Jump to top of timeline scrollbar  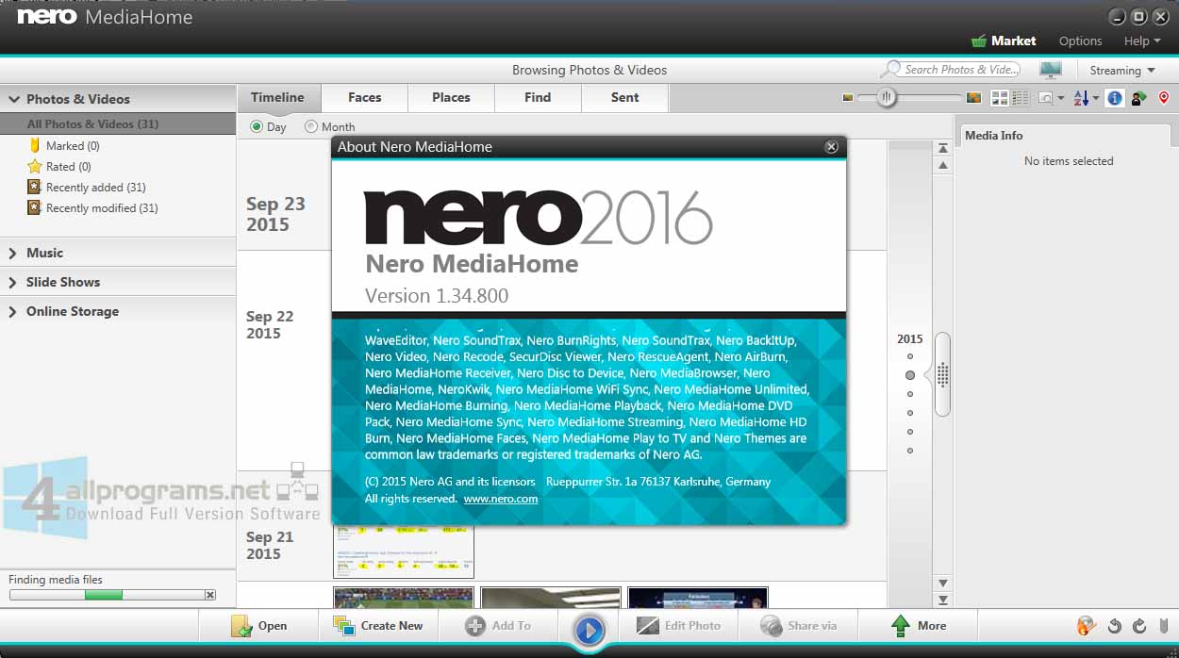tap(943, 149)
